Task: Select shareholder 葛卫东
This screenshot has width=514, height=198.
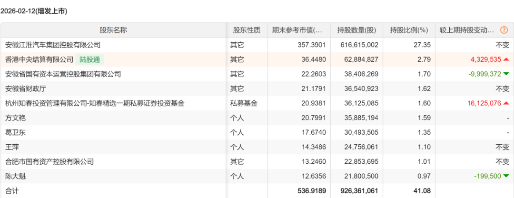Action: pyautogui.click(x=15, y=132)
